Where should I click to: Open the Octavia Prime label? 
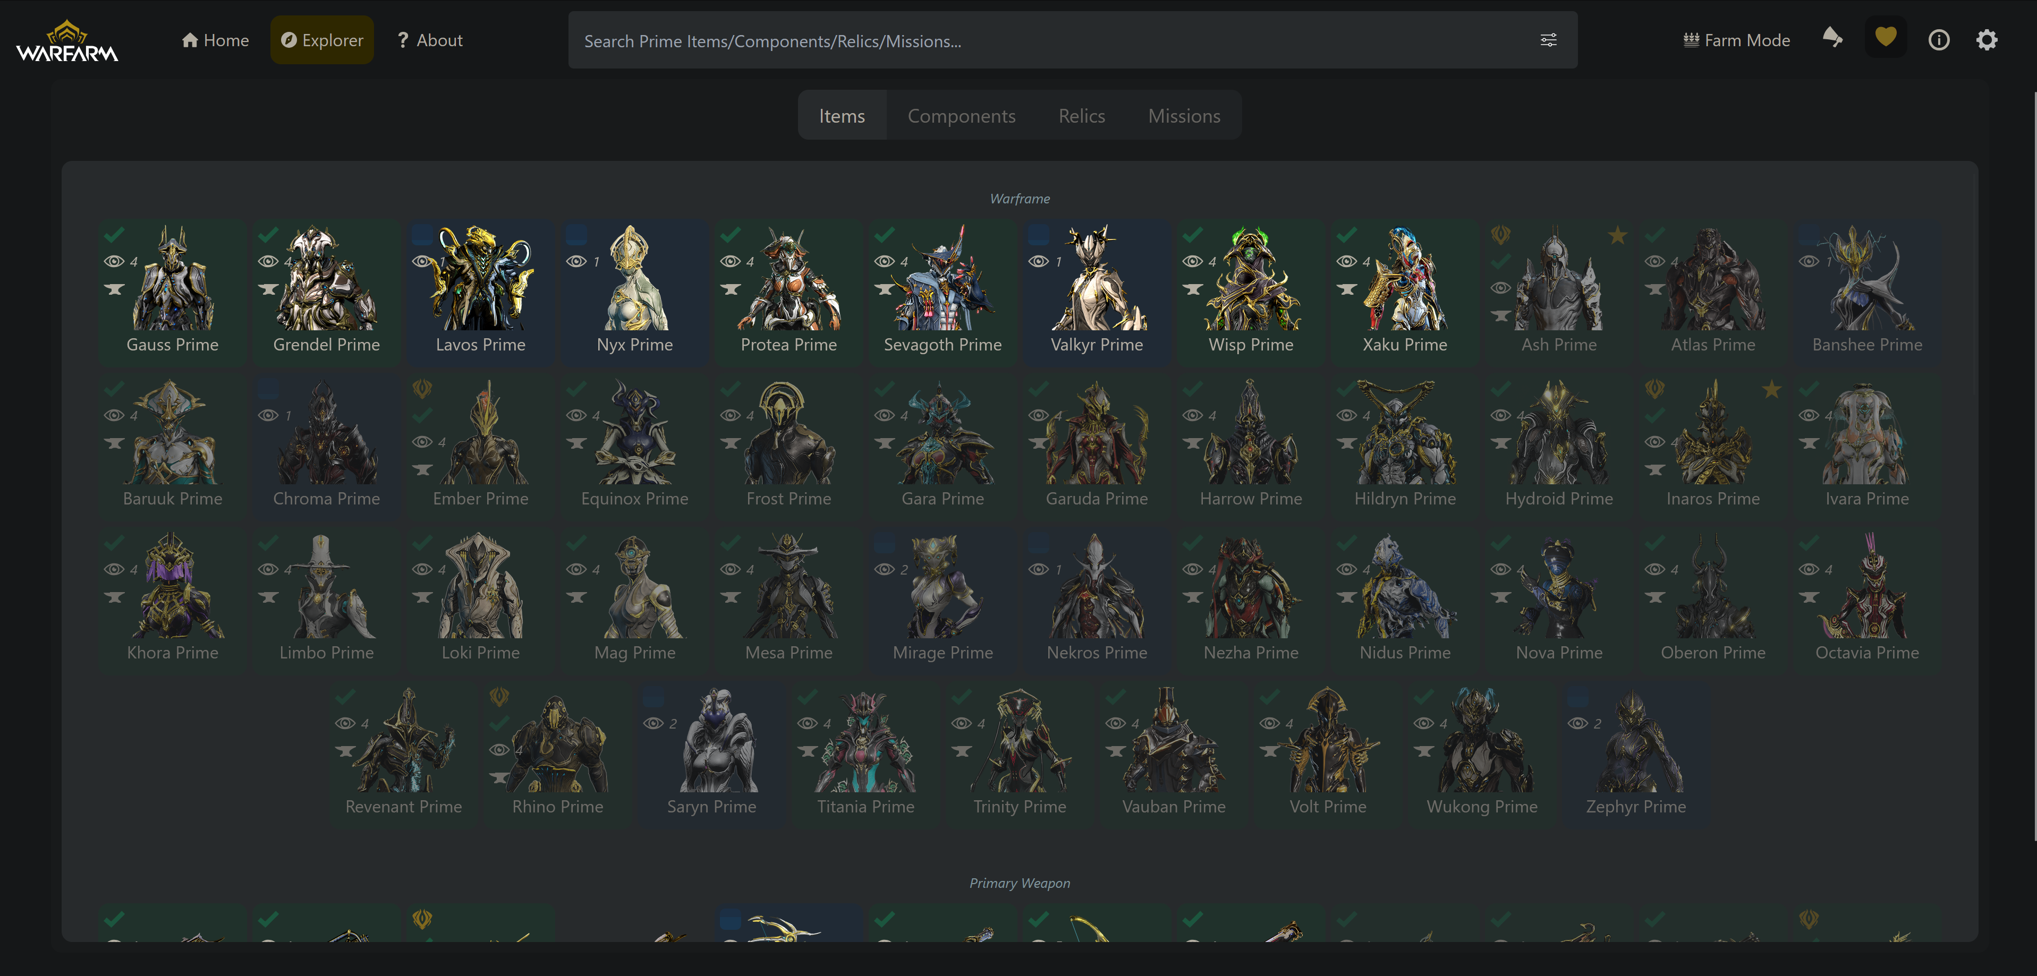tap(1867, 653)
